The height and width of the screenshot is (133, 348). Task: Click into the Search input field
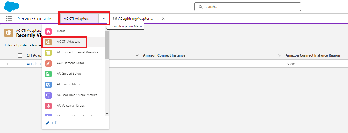(x=248, y=7)
